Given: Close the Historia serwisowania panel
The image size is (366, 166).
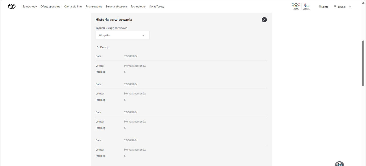Looking at the screenshot, I should point(264,20).
